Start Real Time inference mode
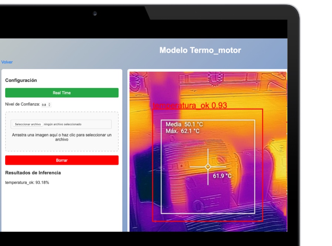The height and width of the screenshot is (246, 332). pyautogui.click(x=62, y=93)
